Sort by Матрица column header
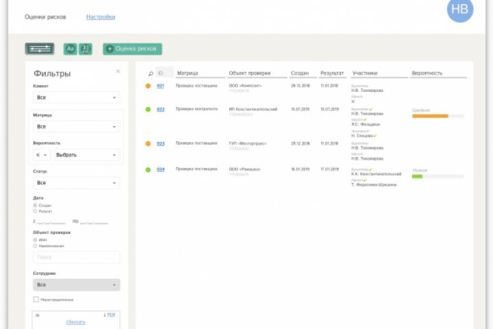The height and width of the screenshot is (329, 493). (x=188, y=73)
